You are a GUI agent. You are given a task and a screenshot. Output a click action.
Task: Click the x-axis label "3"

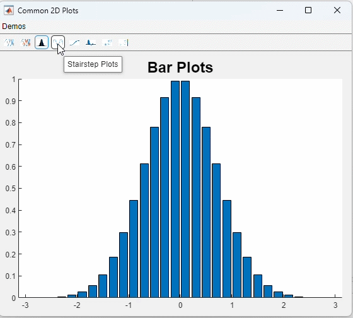(x=335, y=305)
